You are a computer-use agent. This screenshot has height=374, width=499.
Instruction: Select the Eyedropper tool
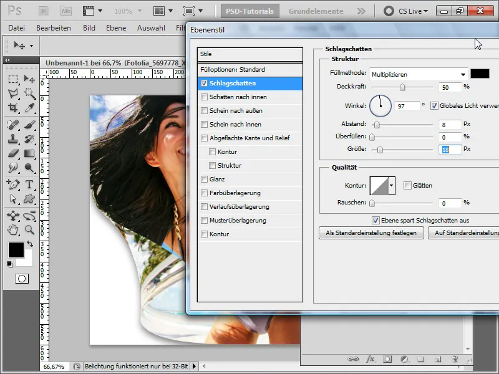pyautogui.click(x=29, y=108)
